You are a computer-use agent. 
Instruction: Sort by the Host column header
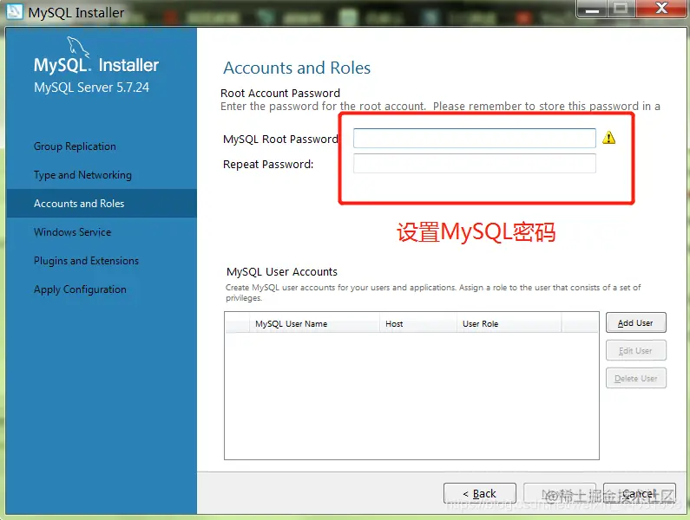(418, 324)
